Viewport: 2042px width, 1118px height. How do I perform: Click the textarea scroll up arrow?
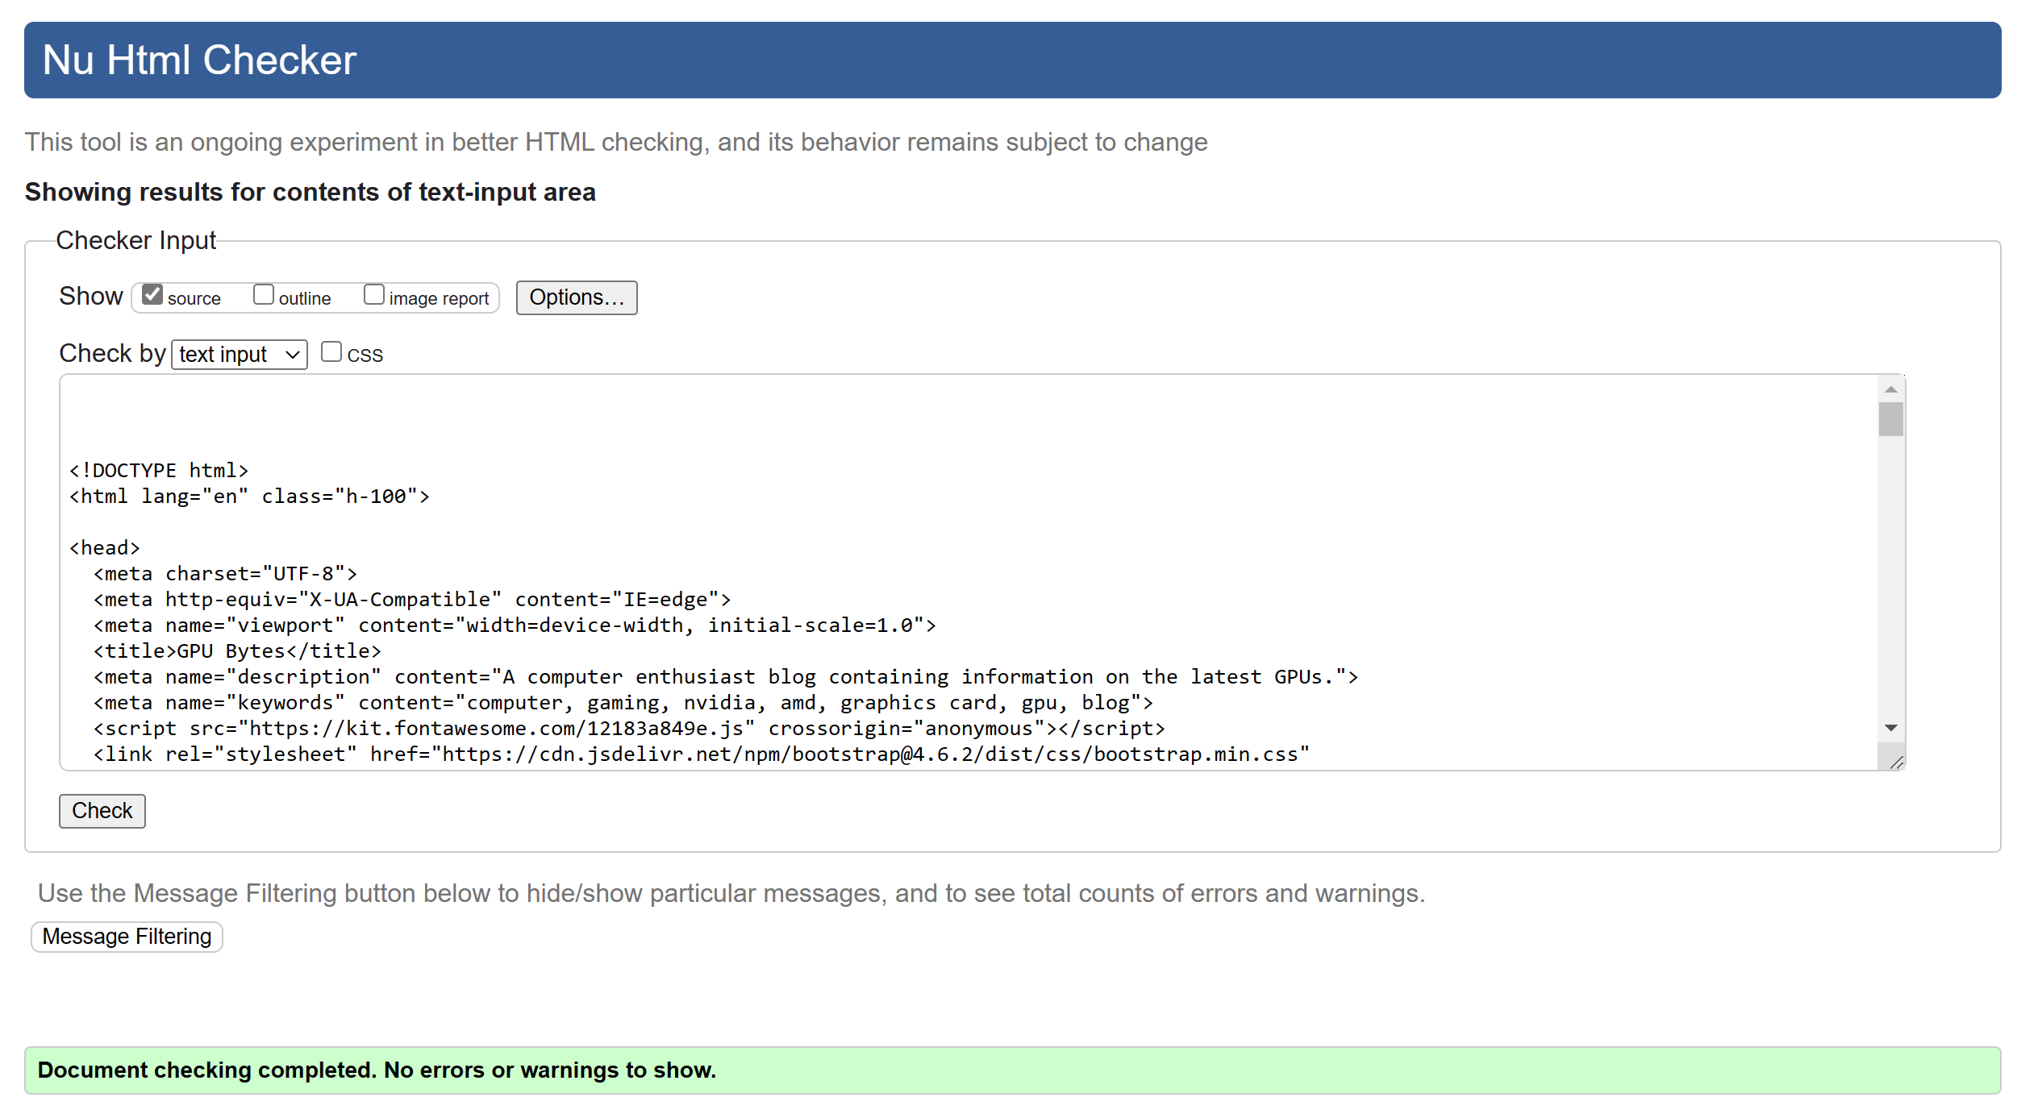[1890, 390]
